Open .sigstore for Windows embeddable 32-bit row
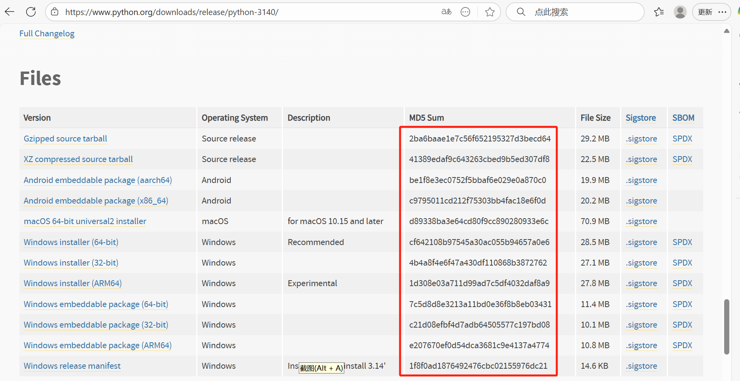740x381 pixels. (641, 325)
